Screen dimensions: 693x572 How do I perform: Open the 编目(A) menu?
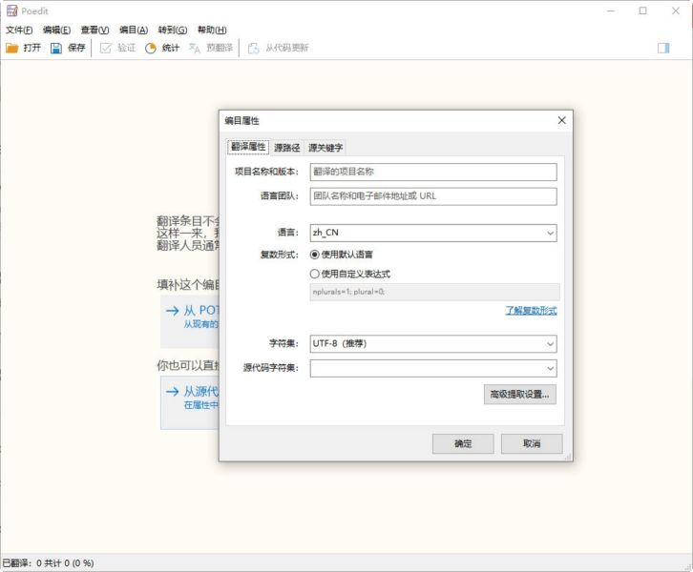[x=133, y=30]
